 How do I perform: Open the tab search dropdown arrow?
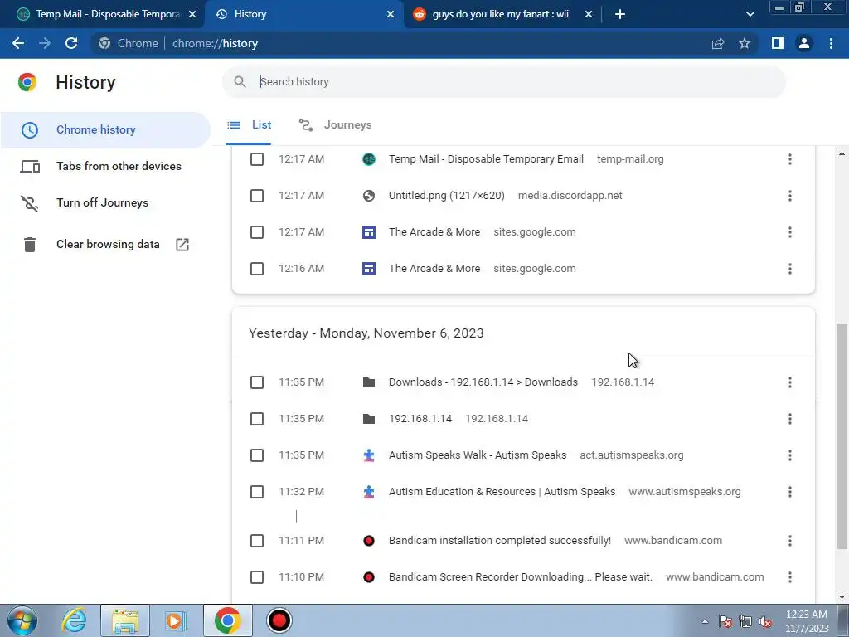coord(750,14)
